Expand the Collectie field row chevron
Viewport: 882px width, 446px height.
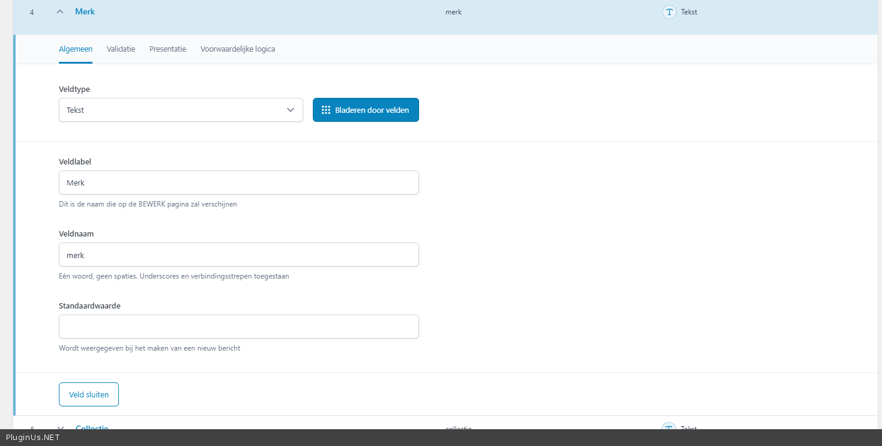tap(60, 427)
